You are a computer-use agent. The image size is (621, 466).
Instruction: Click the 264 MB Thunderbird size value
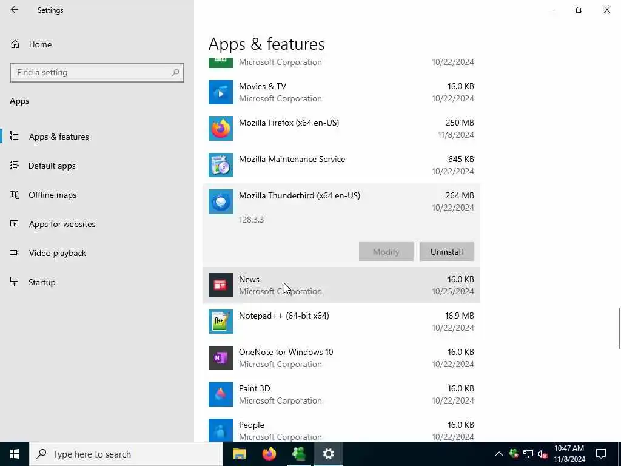[x=460, y=195]
